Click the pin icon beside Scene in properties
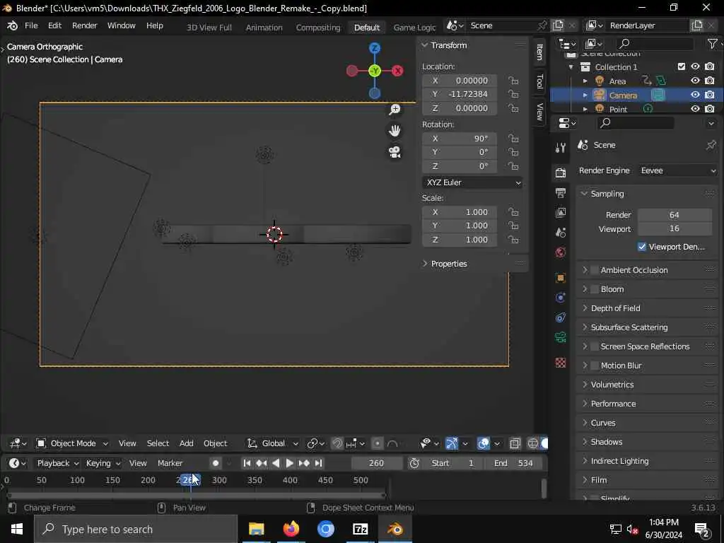The image size is (724, 543). coord(711,145)
